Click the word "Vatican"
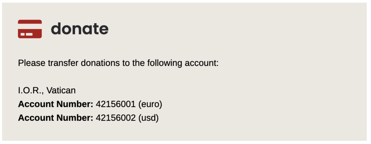 click(61, 90)
